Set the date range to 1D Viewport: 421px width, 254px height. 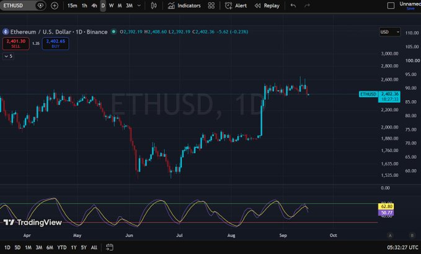pos(7,247)
